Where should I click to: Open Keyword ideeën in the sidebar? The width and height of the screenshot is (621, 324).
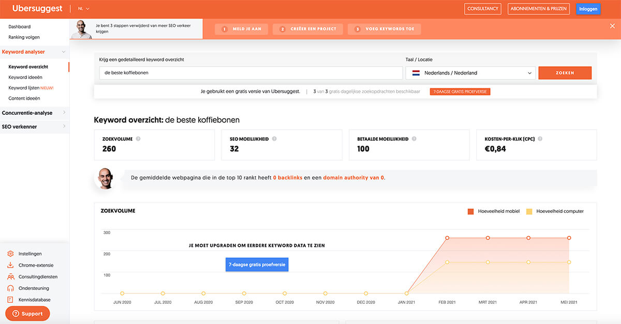click(x=25, y=78)
